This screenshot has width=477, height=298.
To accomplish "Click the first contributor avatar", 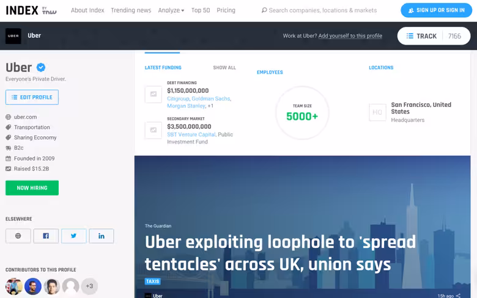I will (x=14, y=286).
